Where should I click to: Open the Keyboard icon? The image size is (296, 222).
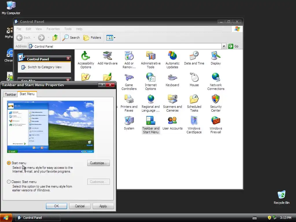[x=172, y=80]
